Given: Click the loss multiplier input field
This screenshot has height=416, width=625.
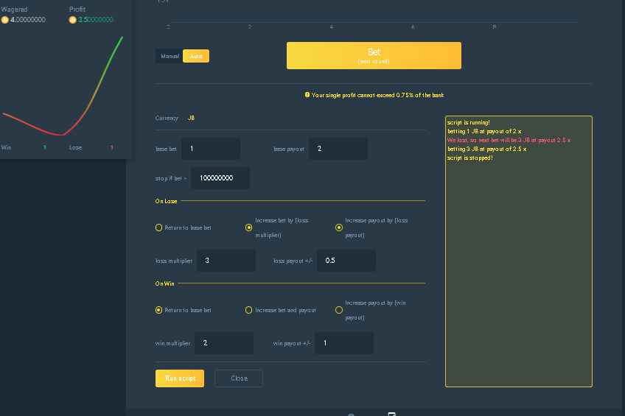Looking at the screenshot, I should [226, 261].
